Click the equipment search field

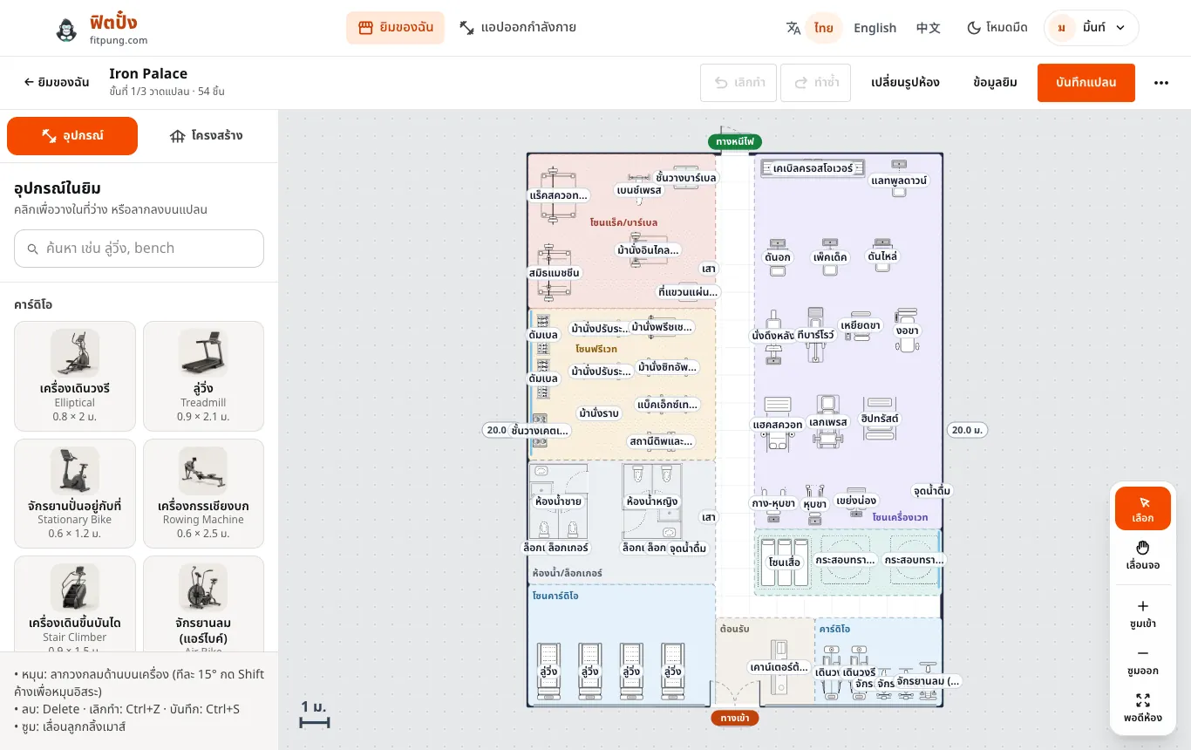click(139, 249)
